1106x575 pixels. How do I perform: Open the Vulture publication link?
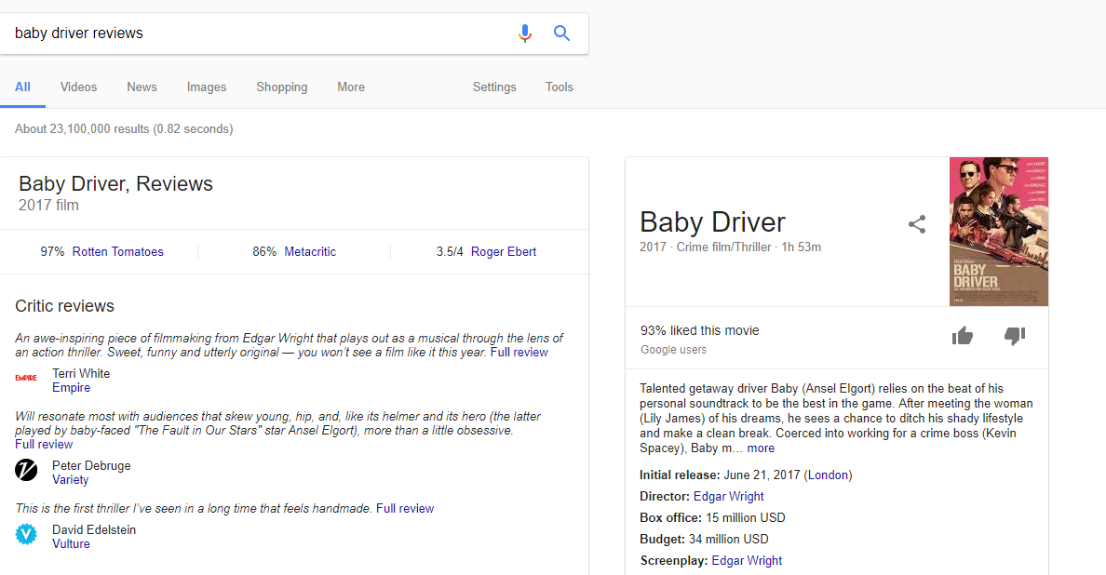72,544
